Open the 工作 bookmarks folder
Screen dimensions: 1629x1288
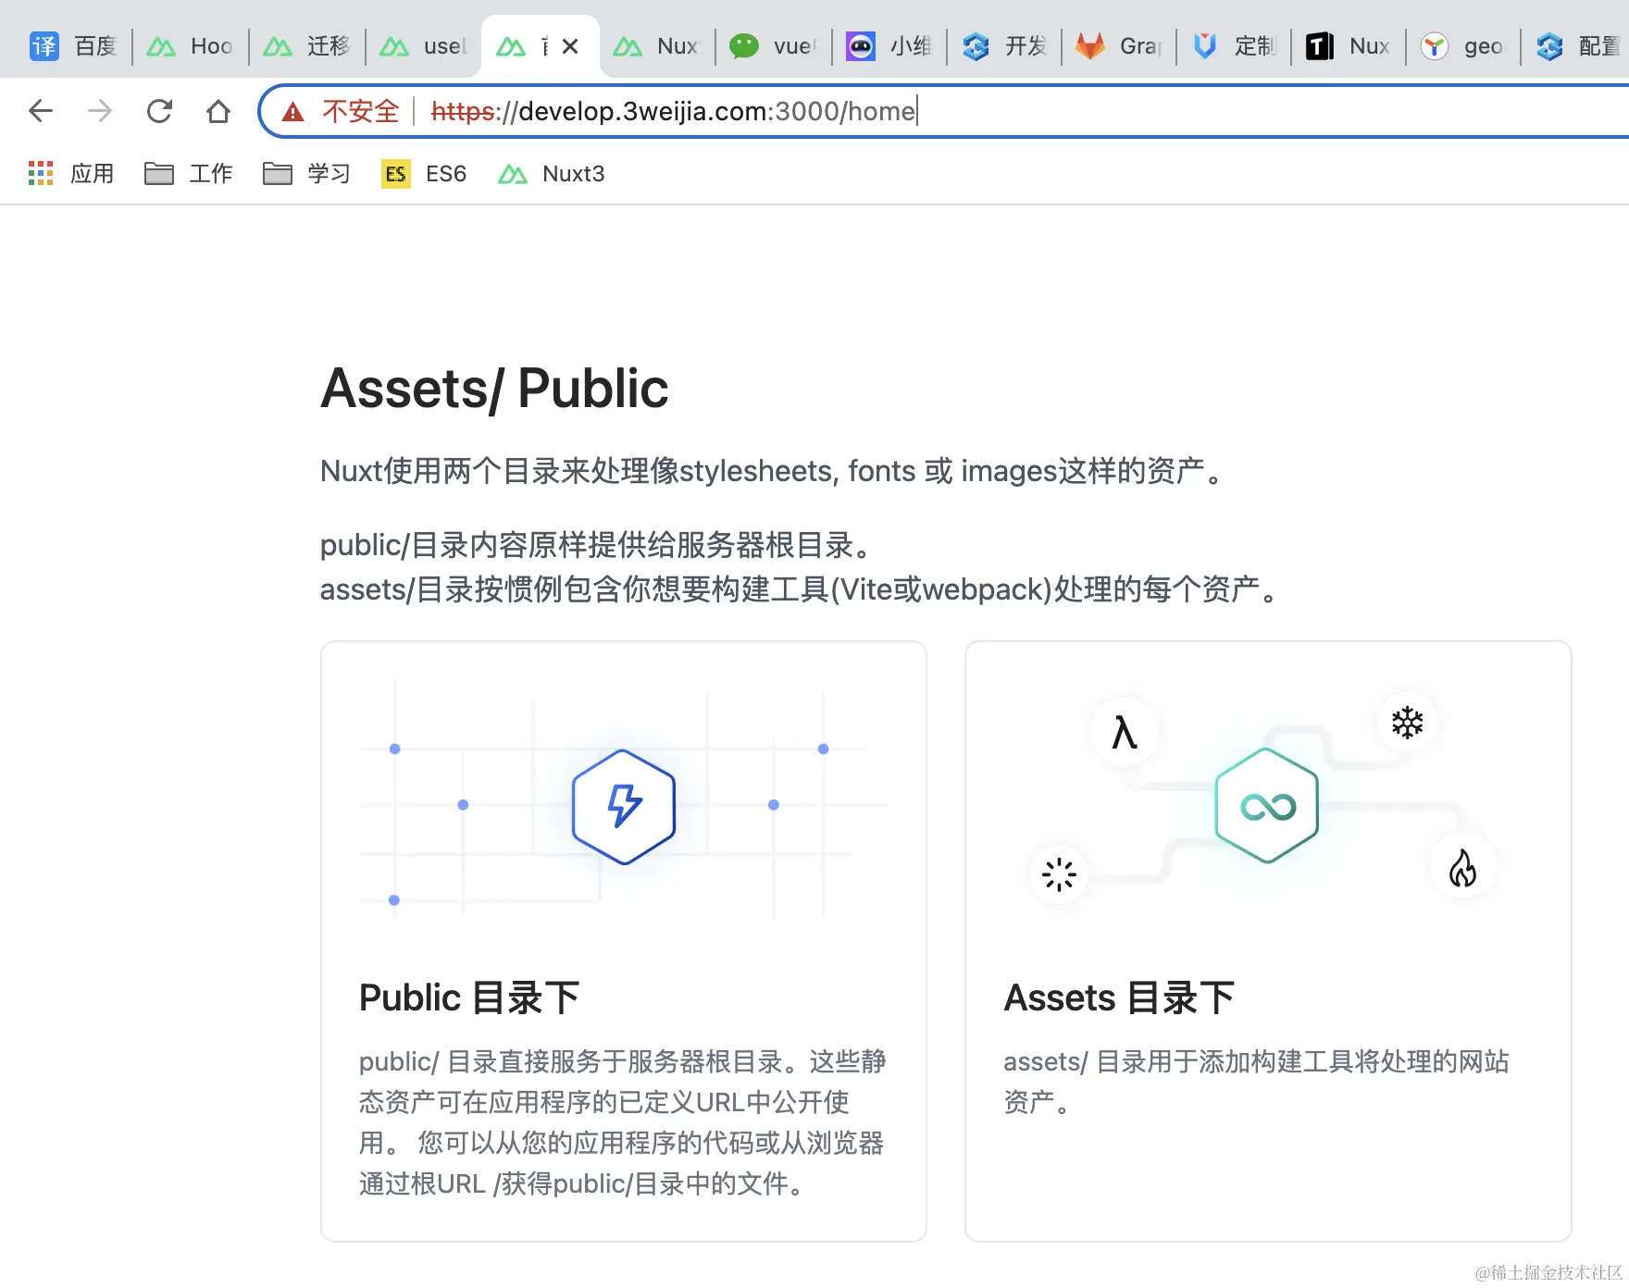pos(189,174)
